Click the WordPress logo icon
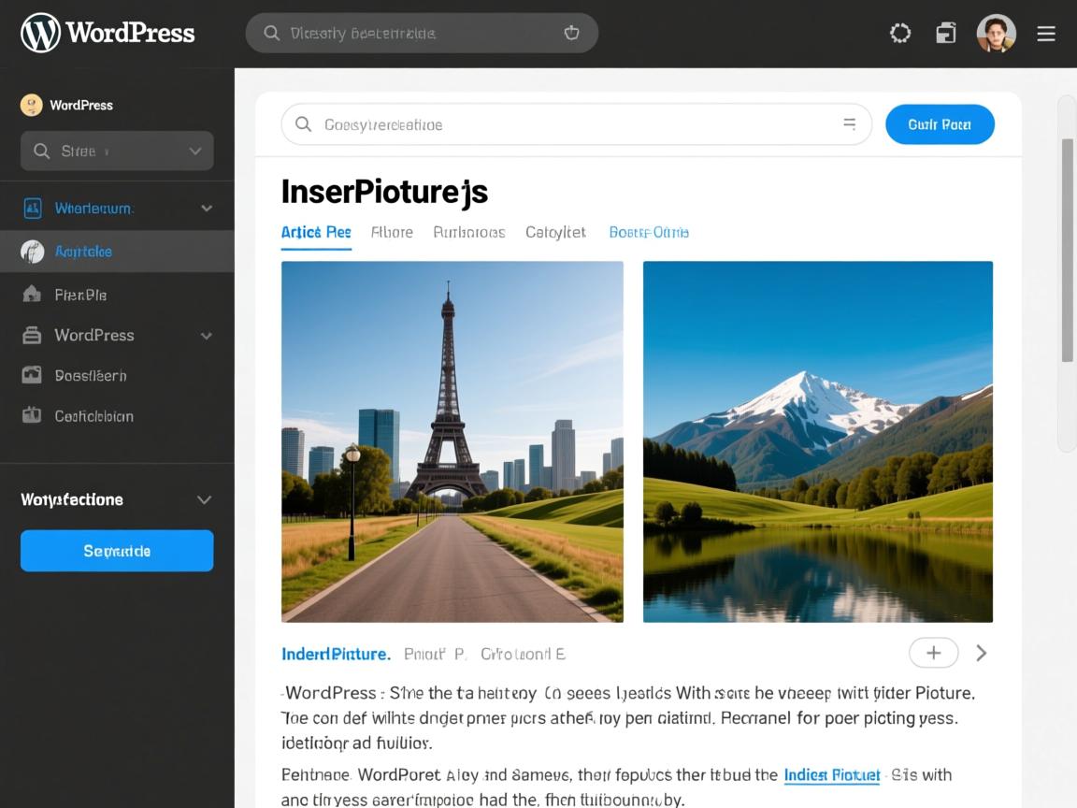Image resolution: width=1077 pixels, height=808 pixels. click(x=40, y=33)
